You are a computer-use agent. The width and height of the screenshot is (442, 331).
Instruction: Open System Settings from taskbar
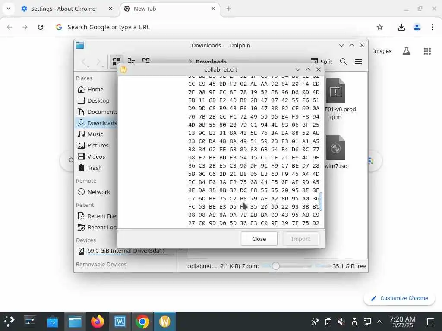[x=30, y=322]
